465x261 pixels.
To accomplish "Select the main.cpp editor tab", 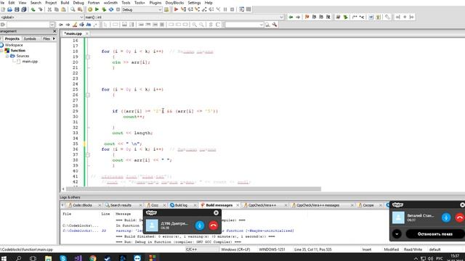I will pos(73,33).
